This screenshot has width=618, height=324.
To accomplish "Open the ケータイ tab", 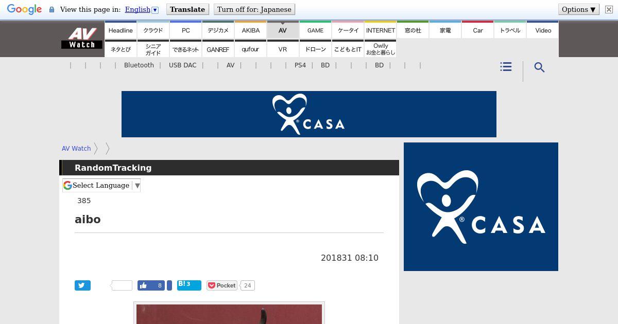I will [348, 30].
